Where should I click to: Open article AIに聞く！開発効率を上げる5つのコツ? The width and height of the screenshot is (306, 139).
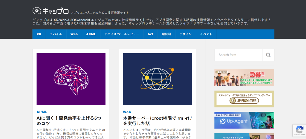[x=68, y=120]
